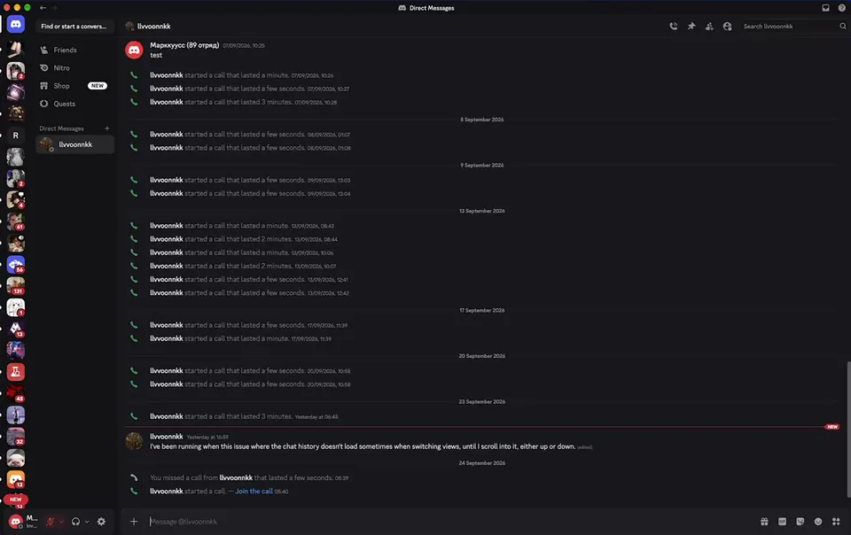Open the server labeled R
The image size is (851, 535).
(x=16, y=136)
